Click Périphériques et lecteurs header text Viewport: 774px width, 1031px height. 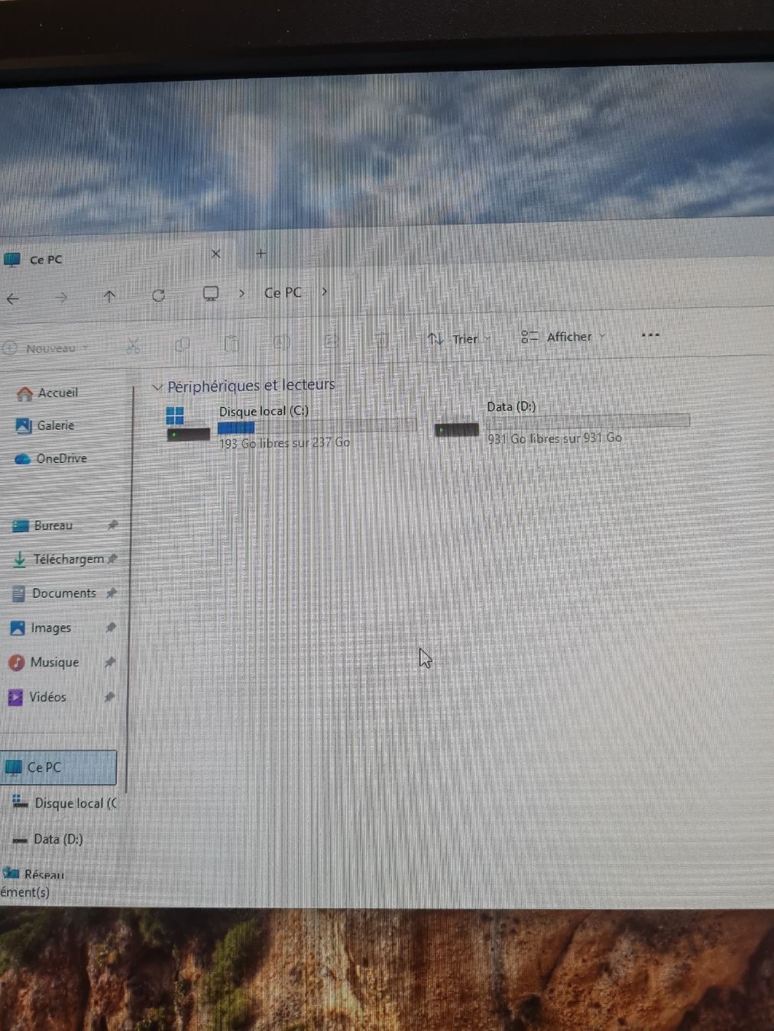(251, 385)
